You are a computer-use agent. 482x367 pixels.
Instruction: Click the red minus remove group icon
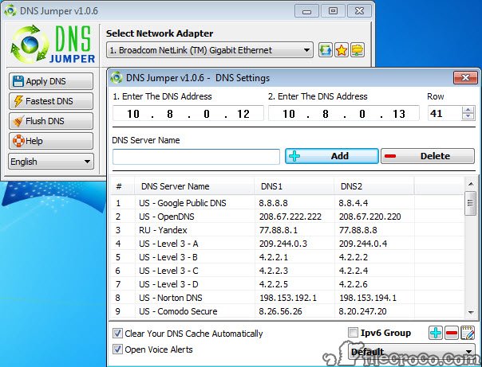coord(452,333)
